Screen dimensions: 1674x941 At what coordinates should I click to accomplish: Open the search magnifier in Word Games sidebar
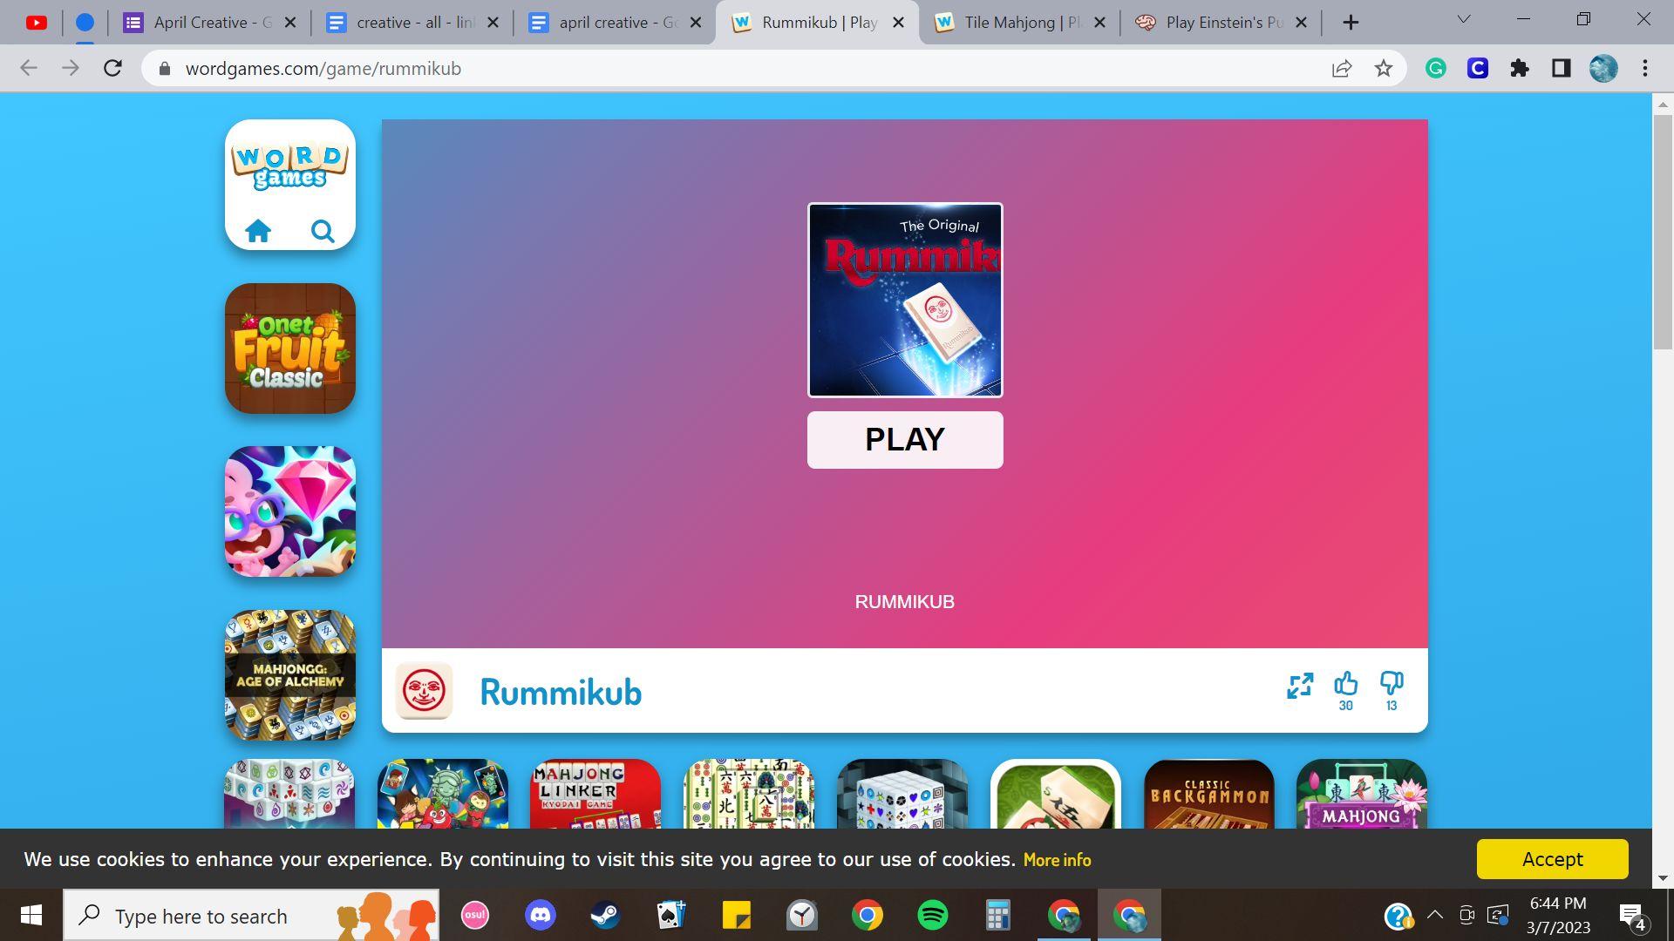coord(323,231)
